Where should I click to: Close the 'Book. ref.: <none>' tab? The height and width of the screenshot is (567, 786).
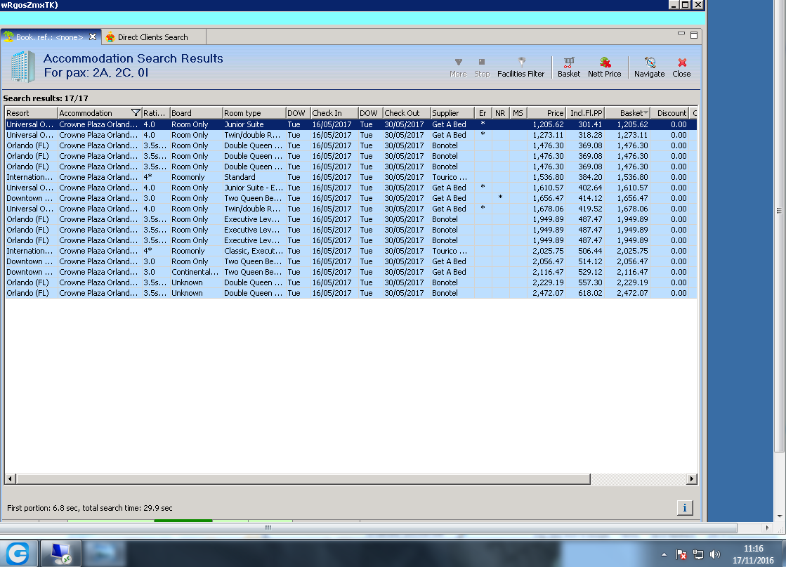coord(93,37)
